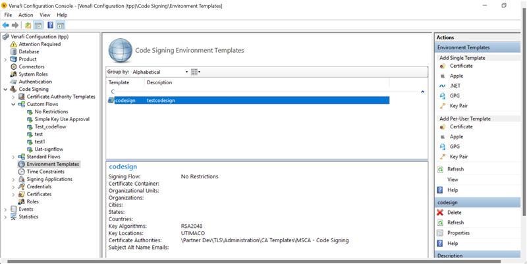Select Attention Required in the tree

tap(40, 44)
